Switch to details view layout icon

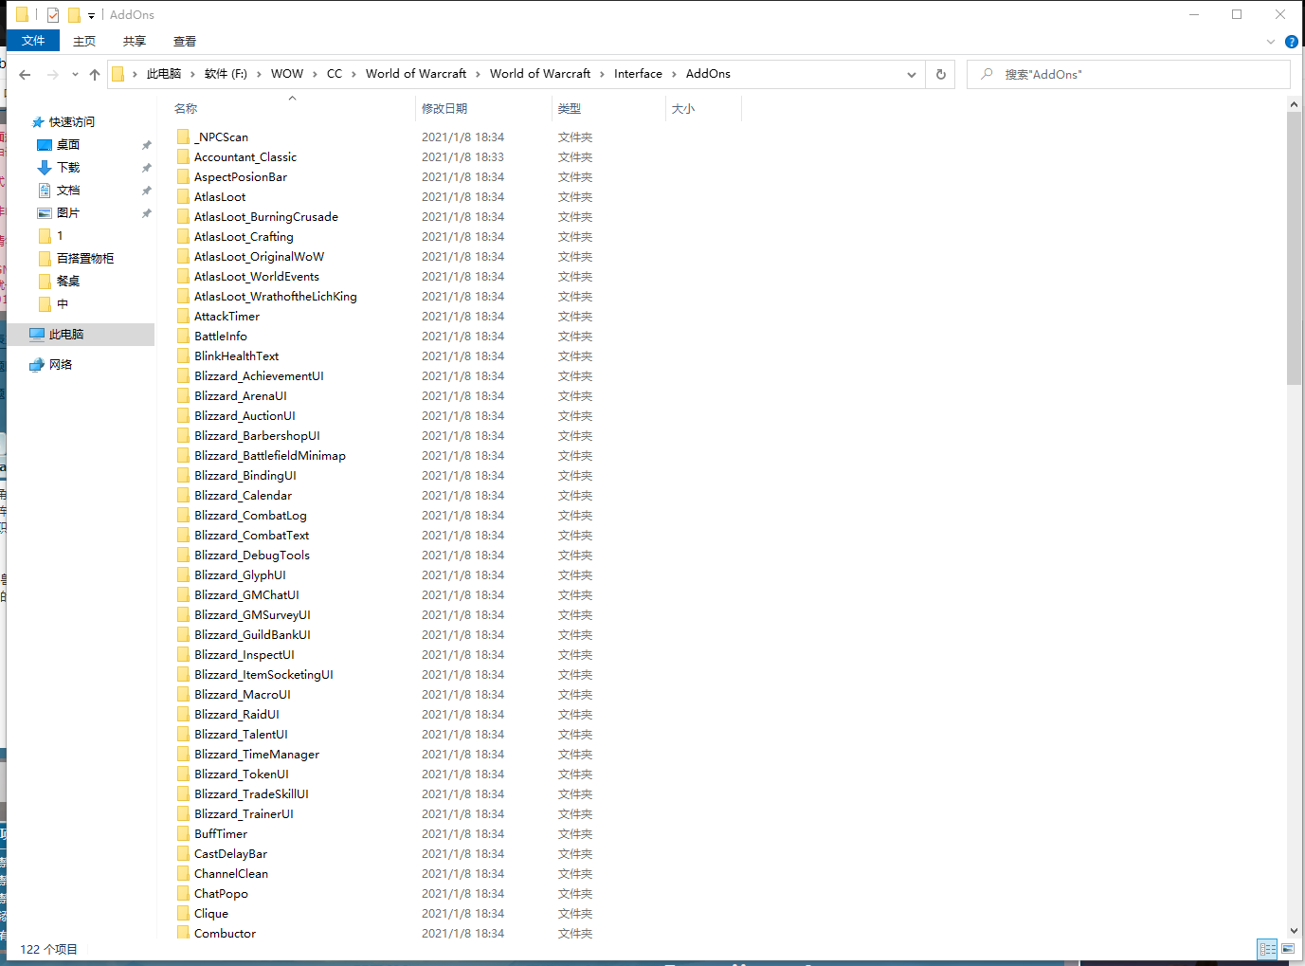[1267, 948]
